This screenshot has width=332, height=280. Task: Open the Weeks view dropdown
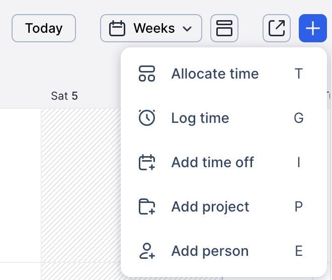click(151, 28)
